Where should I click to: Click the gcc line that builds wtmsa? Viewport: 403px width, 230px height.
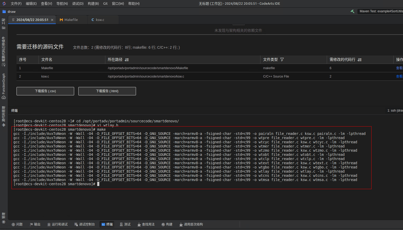coord(185,180)
